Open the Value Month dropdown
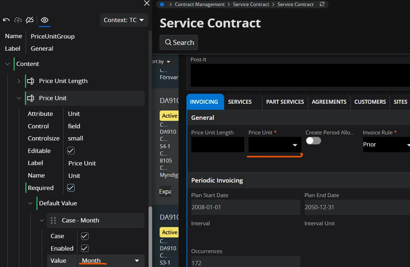The image size is (410, 267). pos(137,261)
